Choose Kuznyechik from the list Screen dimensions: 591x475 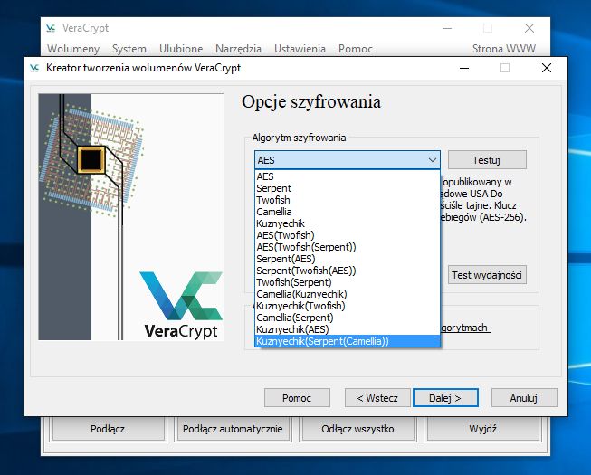[x=348, y=223]
